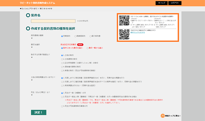
Task: Click the セッションアウトまで remaining time text
Action: tap(36, 9)
